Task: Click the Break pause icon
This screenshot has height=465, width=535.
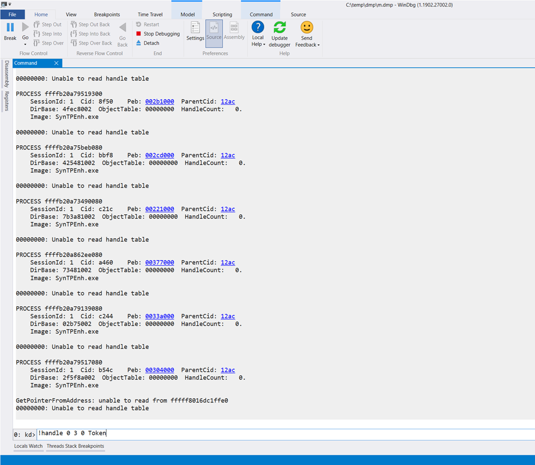Action: [10, 27]
